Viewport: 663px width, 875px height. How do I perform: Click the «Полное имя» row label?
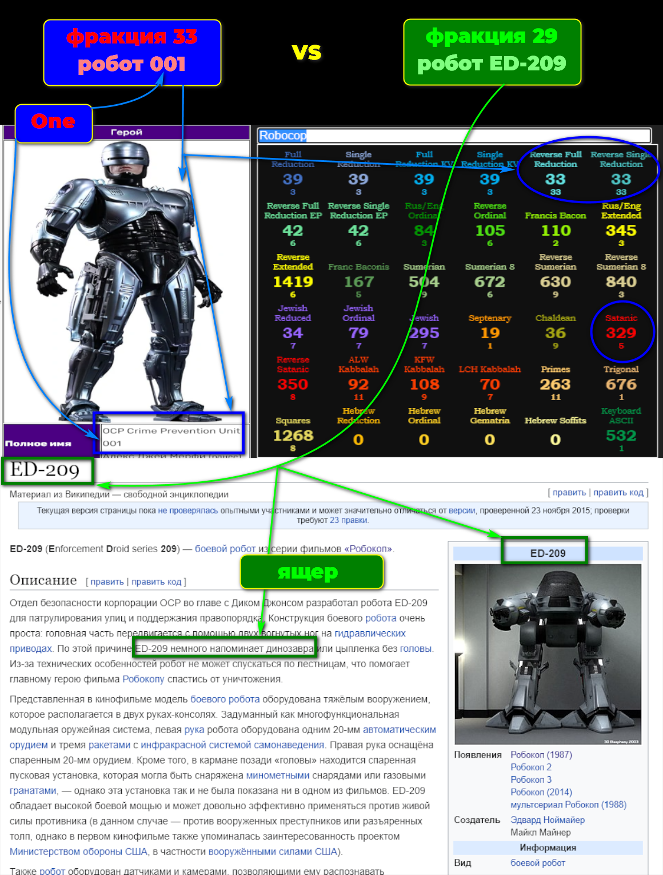38,444
